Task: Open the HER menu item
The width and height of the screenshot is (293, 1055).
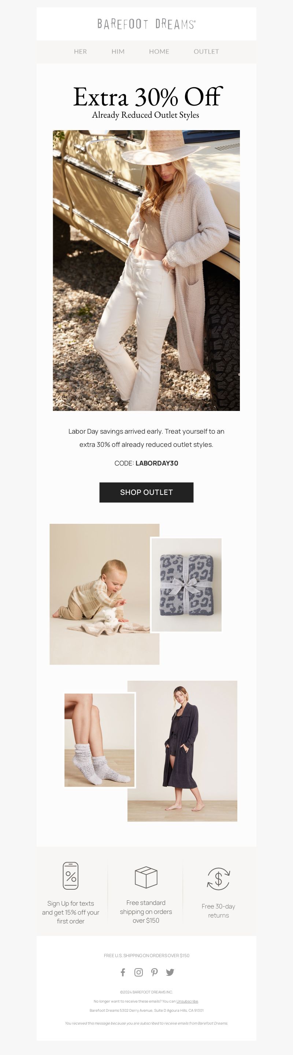Action: click(80, 52)
